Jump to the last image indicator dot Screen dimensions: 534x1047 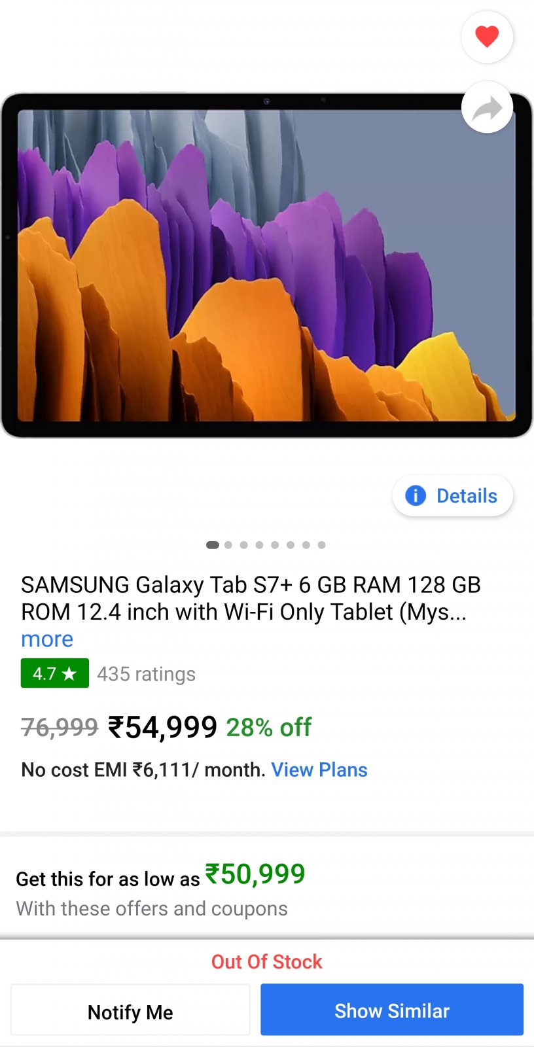[321, 545]
